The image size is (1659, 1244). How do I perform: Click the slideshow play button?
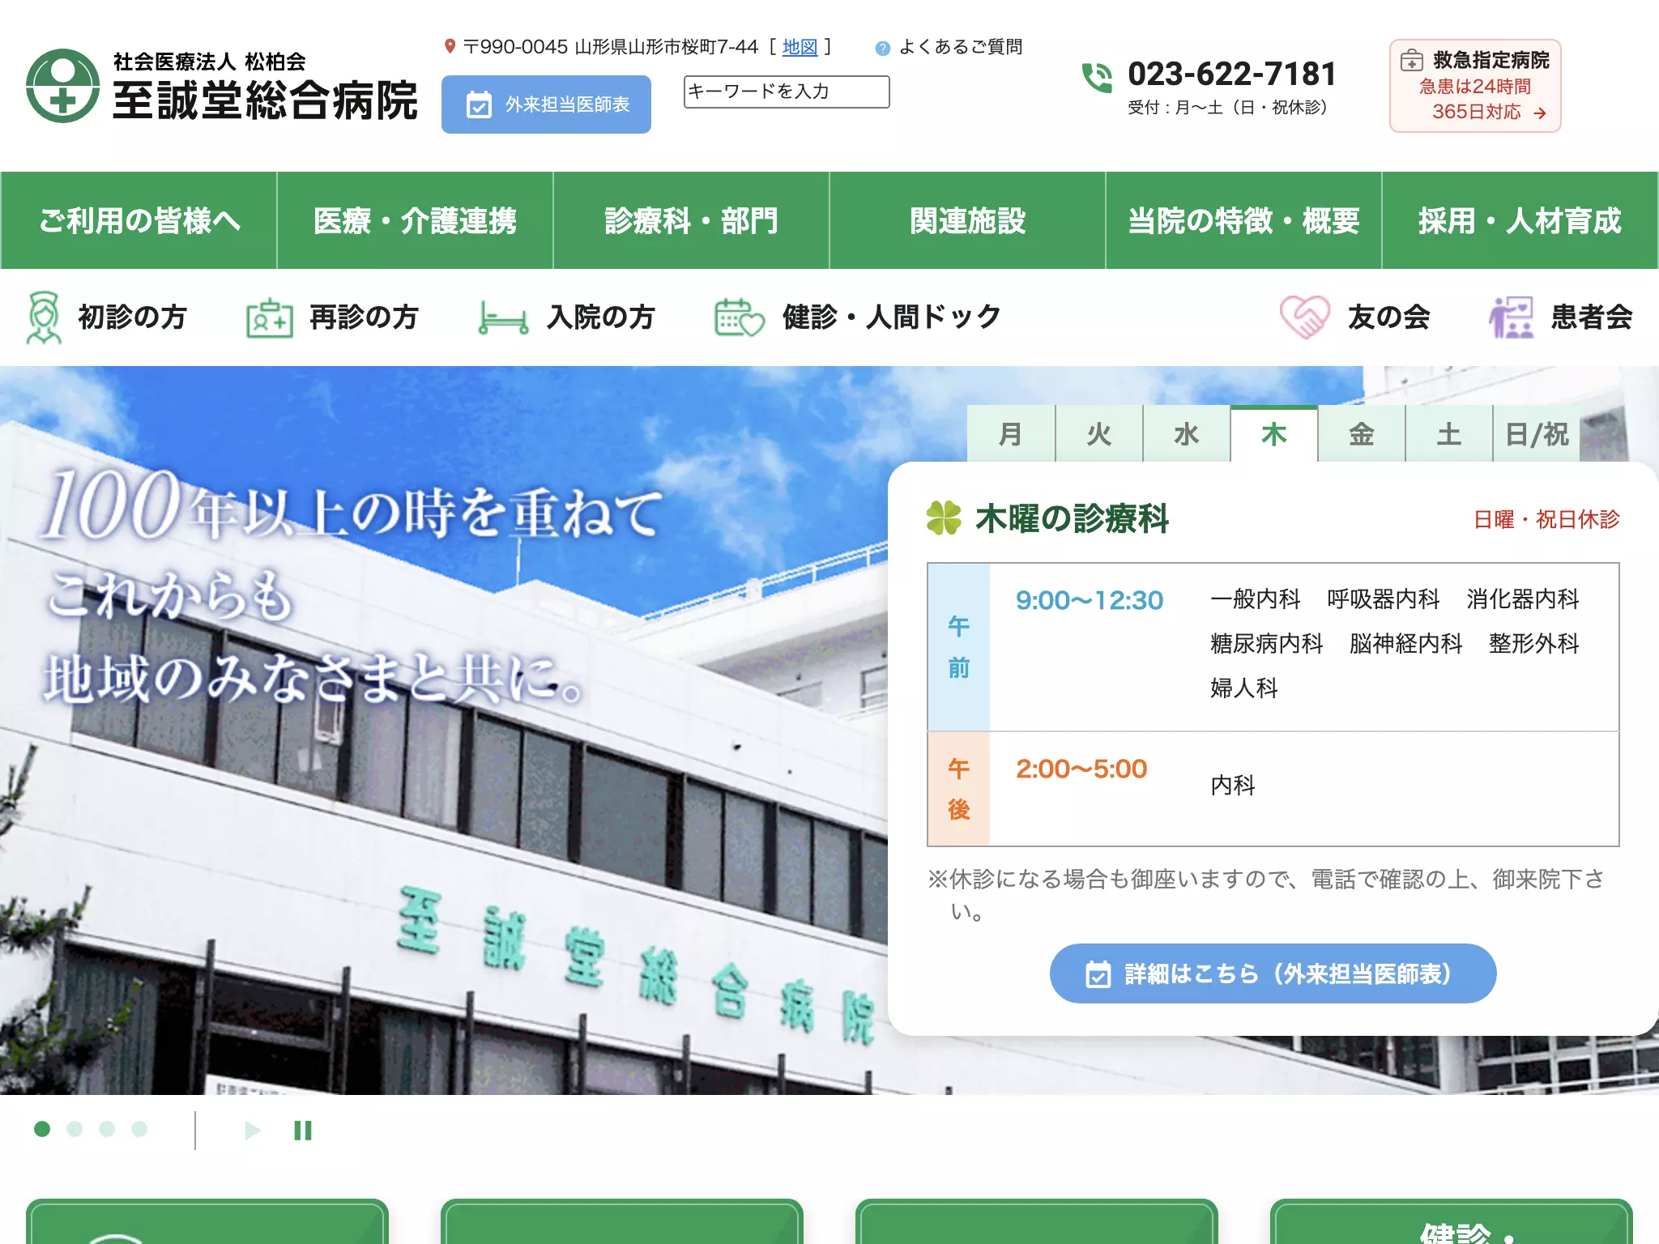[252, 1130]
